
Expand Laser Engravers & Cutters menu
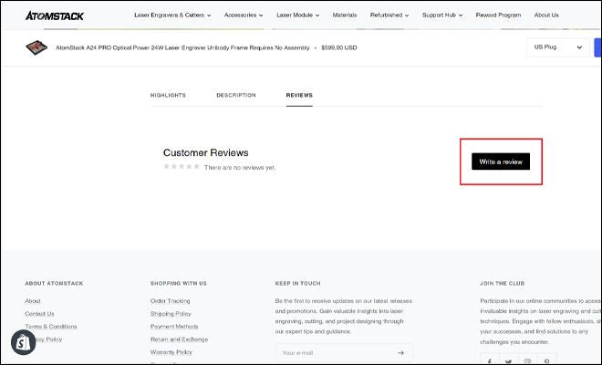[172, 15]
